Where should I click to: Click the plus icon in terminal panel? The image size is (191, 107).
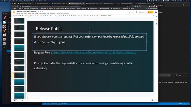tap(173, 75)
